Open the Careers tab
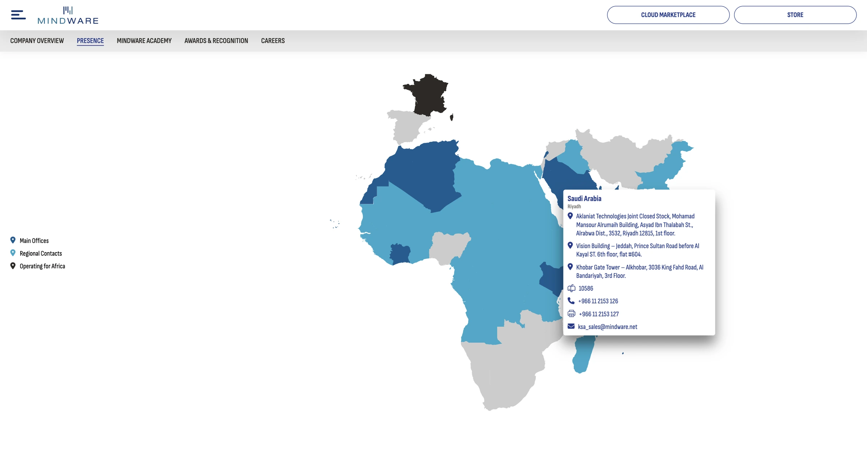The image size is (867, 461). pyautogui.click(x=273, y=41)
